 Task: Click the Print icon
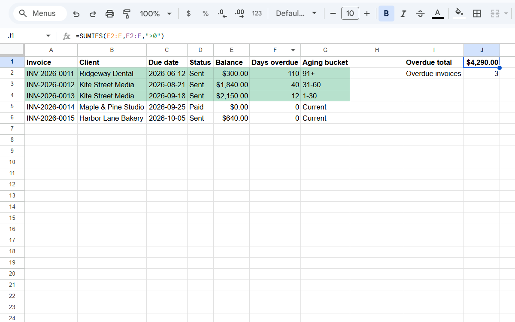coord(110,14)
